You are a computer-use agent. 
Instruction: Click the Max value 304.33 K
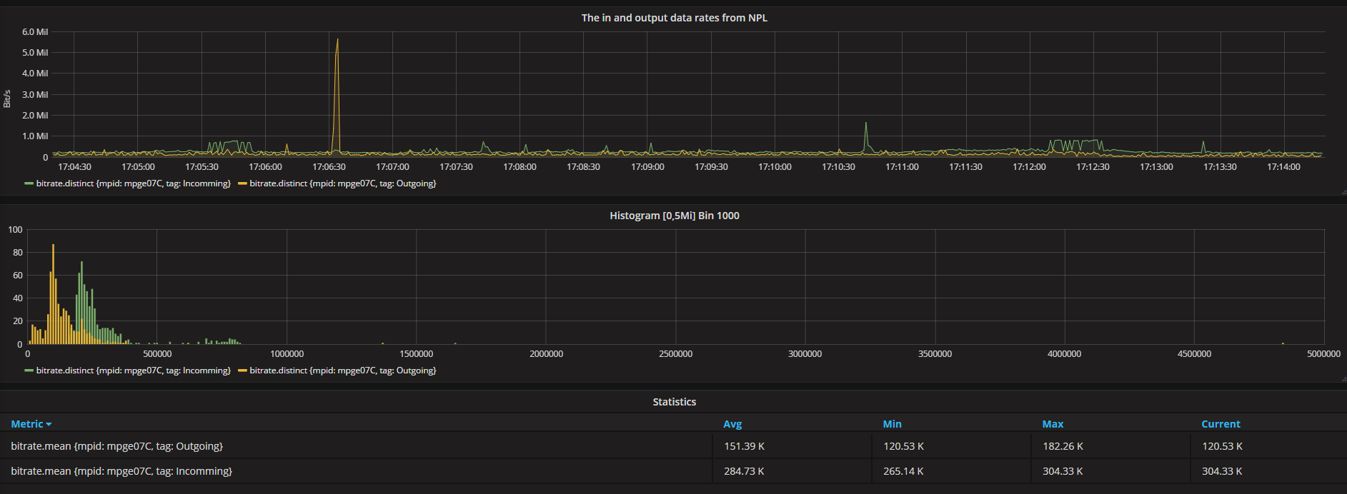coord(1063,471)
